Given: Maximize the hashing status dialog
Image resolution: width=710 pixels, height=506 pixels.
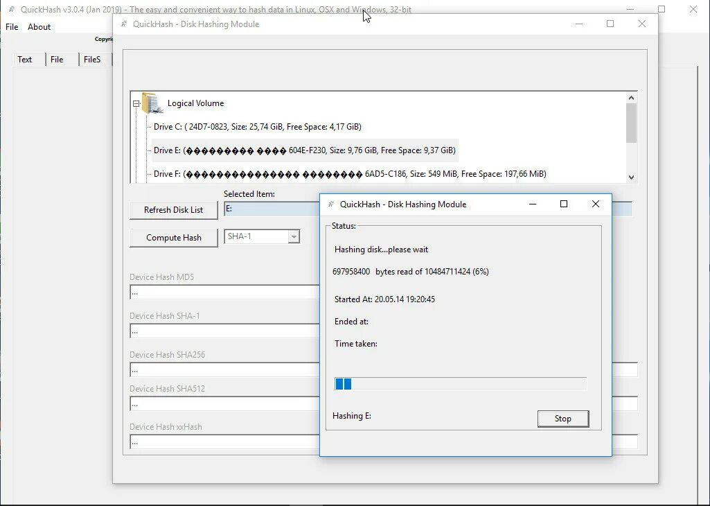Looking at the screenshot, I should (564, 204).
